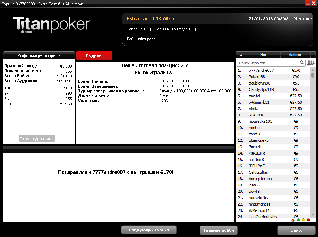
Task: Select player bluenose75 in the list
Action: tap(273, 140)
